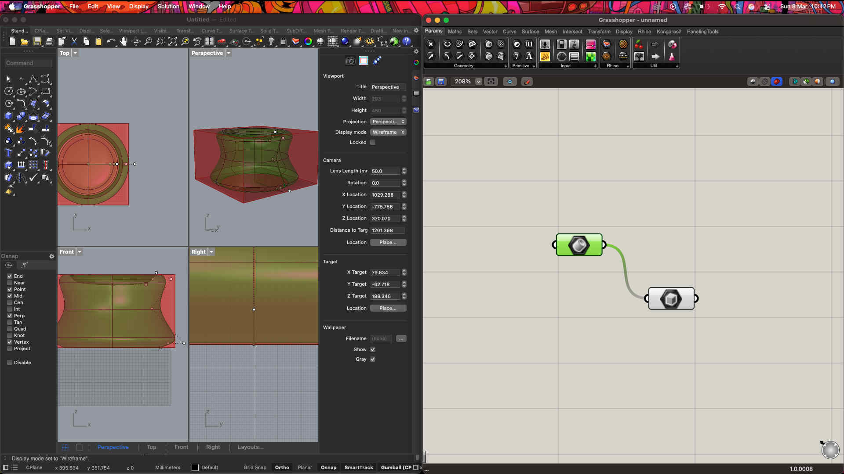Click the Grasshopper preview eye icon
The width and height of the screenshot is (844, 474).
[x=510, y=82]
